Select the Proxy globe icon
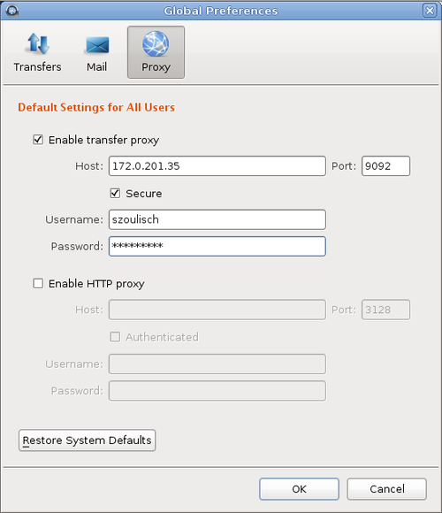The width and height of the screenshot is (442, 513). 156,43
